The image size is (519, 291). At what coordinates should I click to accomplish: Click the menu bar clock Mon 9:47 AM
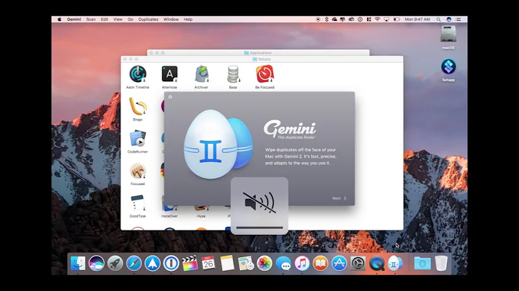[417, 19]
